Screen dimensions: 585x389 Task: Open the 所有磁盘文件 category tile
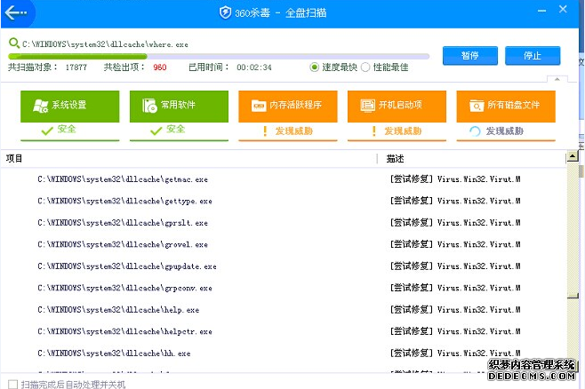tap(506, 107)
